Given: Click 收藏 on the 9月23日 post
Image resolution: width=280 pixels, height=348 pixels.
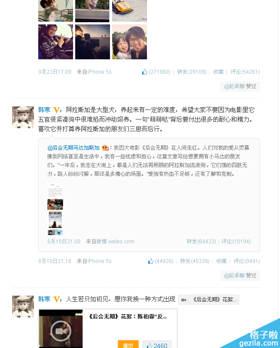Looking at the screenshot, I should (x=218, y=72).
